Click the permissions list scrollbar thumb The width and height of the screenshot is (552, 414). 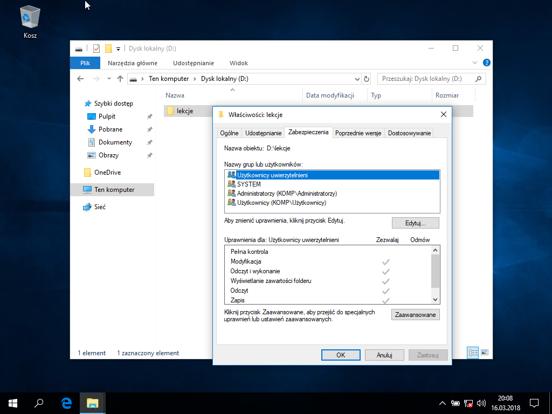pyautogui.click(x=435, y=271)
